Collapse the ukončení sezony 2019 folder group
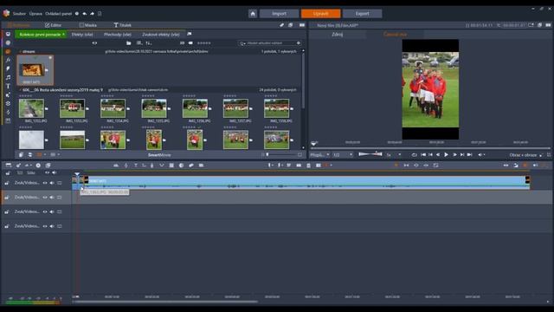Image resolution: width=554 pixels, height=312 pixels. coord(20,90)
